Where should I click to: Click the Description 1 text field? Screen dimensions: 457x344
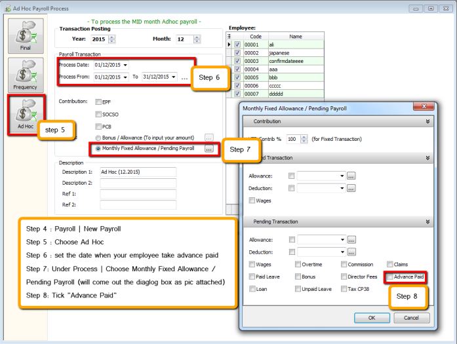point(138,172)
